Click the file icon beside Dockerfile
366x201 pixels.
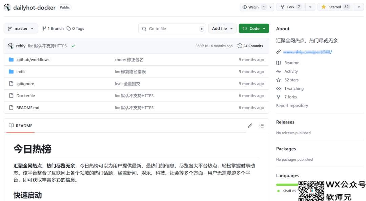click(x=11, y=96)
